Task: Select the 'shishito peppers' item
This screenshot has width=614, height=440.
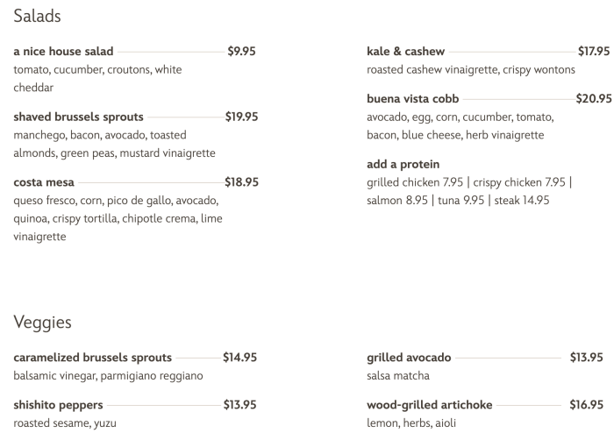Action: coord(58,405)
